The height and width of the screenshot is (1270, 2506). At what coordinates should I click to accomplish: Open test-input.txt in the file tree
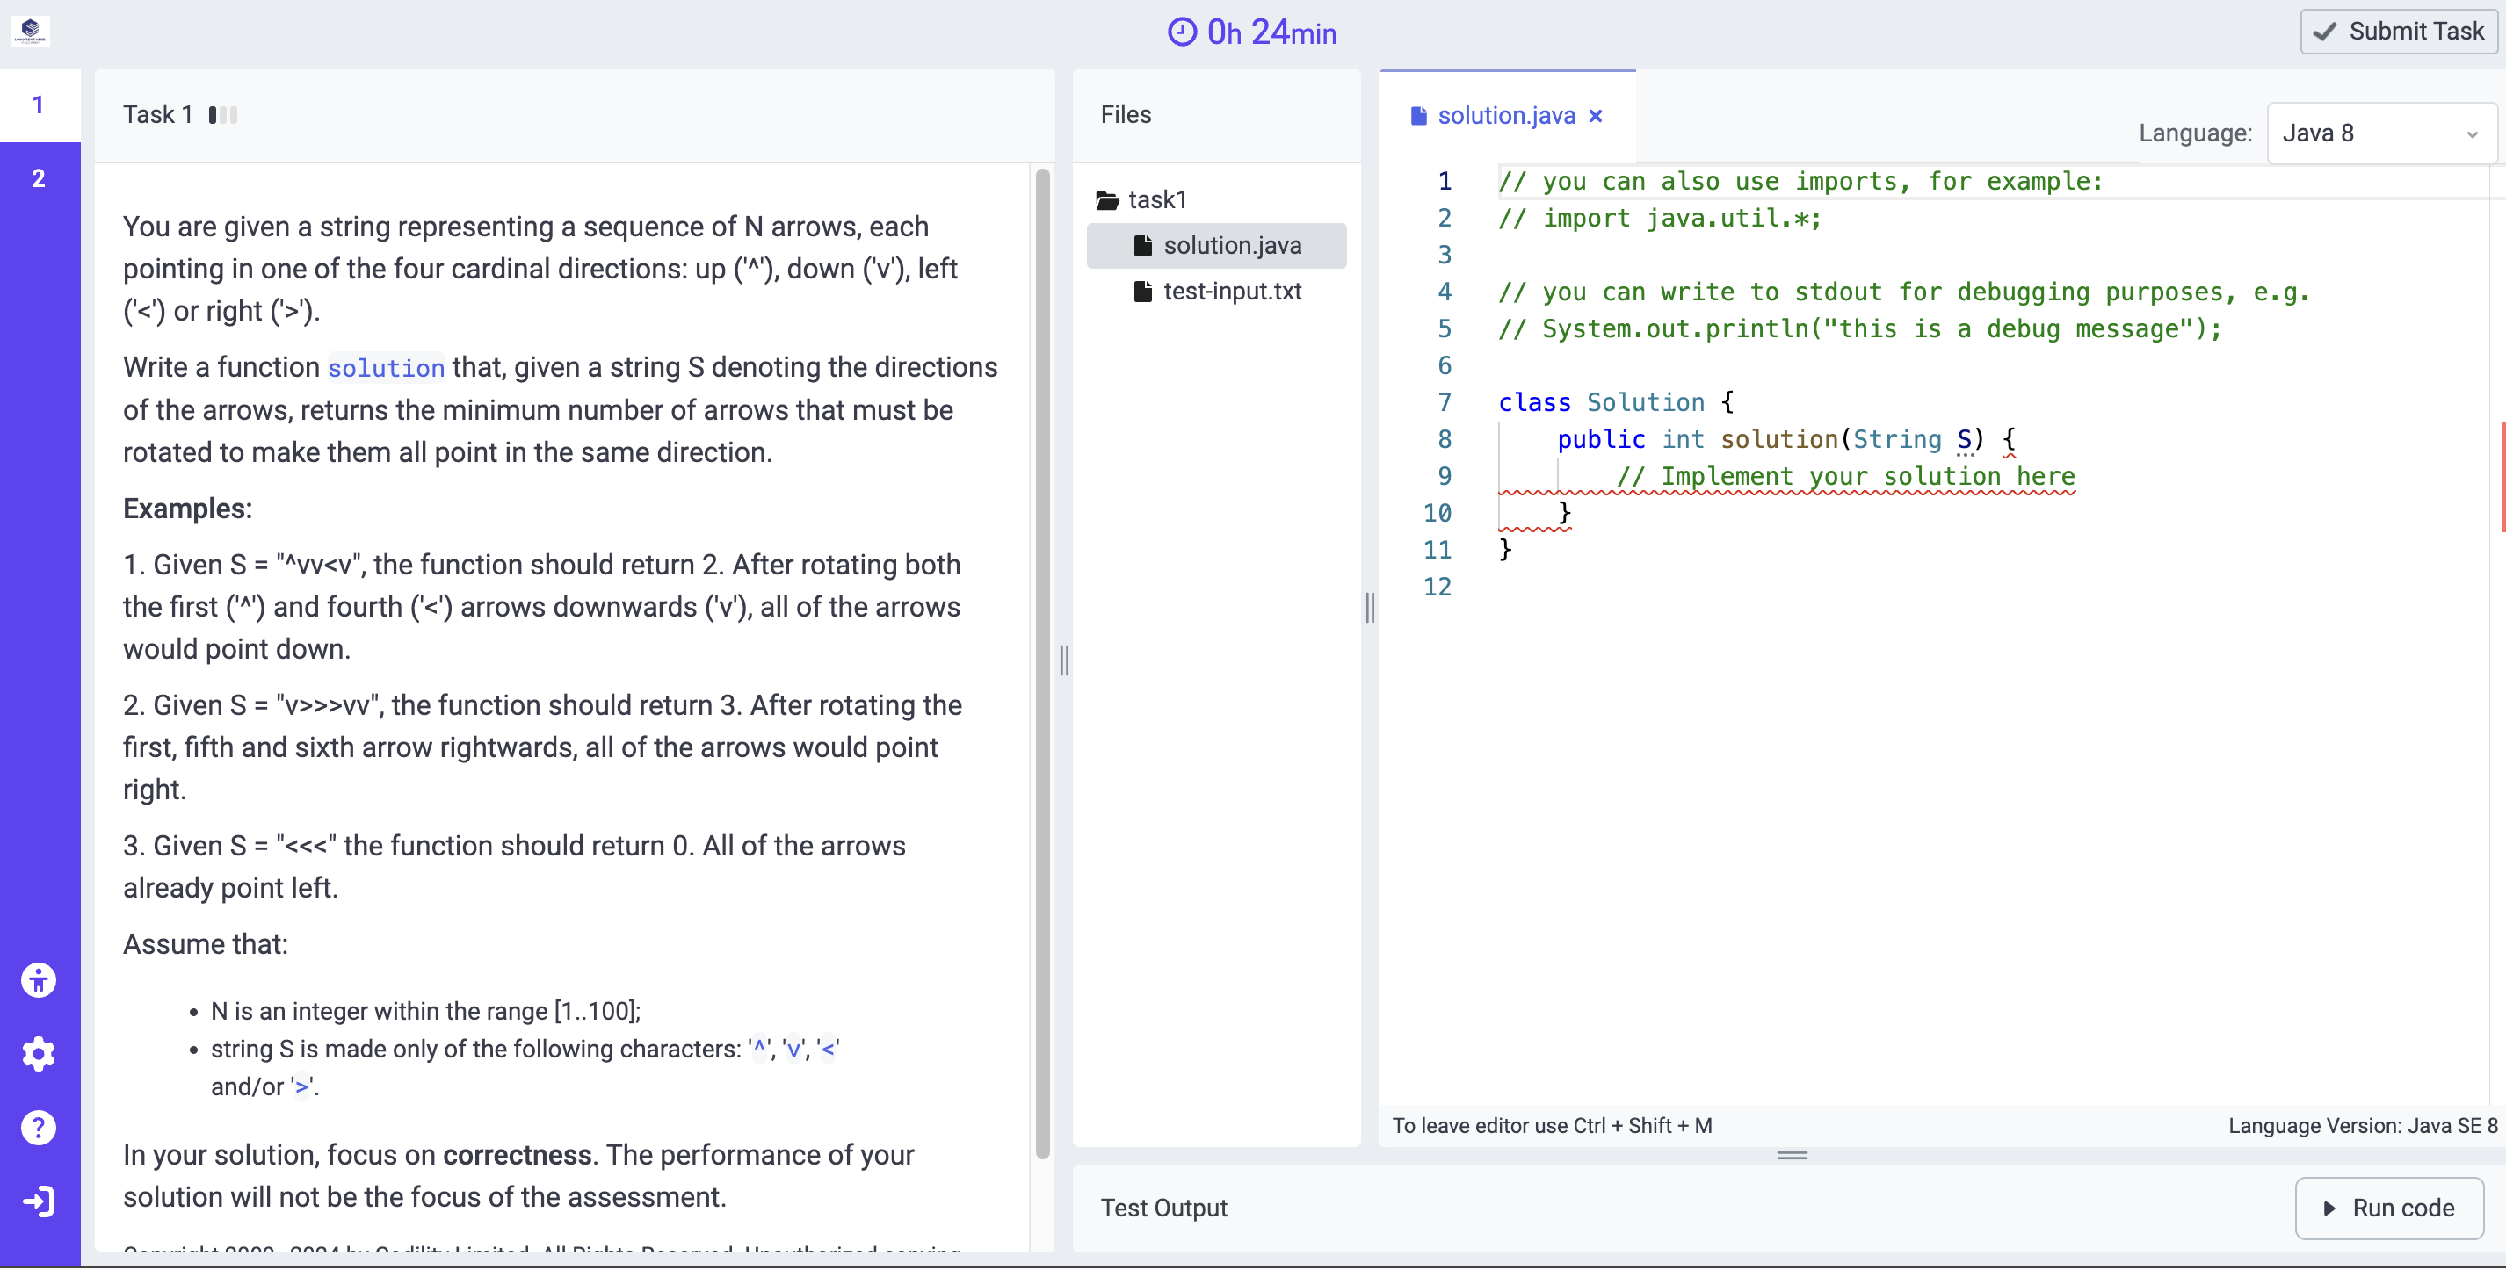tap(1231, 291)
